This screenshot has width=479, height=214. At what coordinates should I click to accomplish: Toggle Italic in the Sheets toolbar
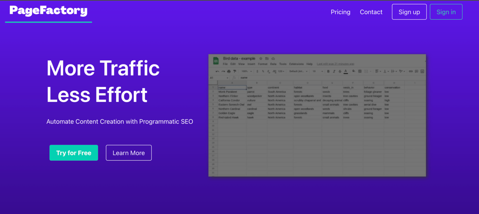click(334, 71)
